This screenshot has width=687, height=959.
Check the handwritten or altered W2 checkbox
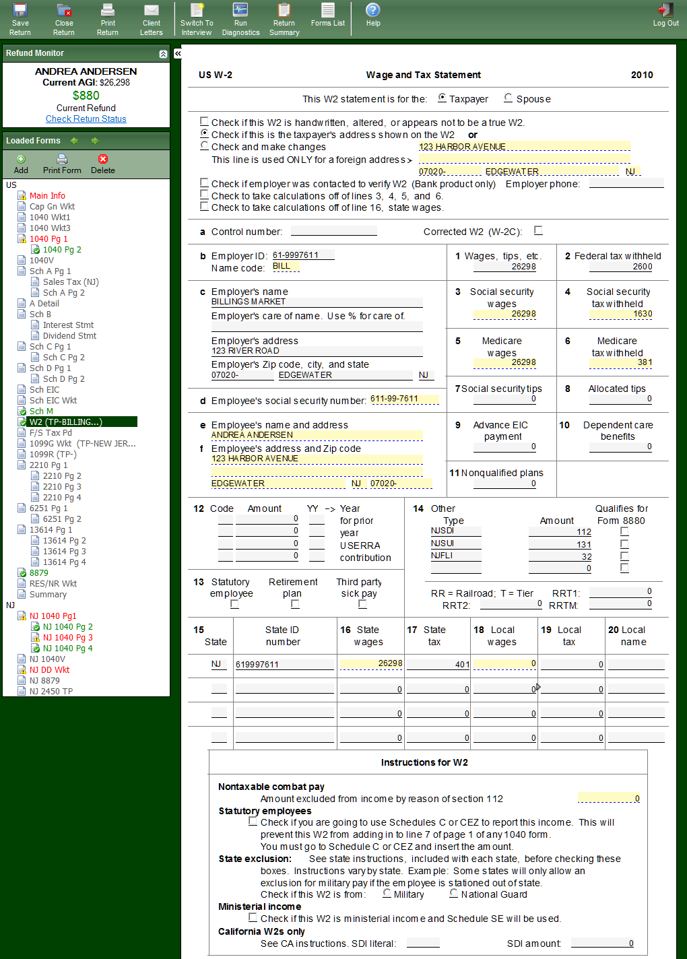click(204, 122)
